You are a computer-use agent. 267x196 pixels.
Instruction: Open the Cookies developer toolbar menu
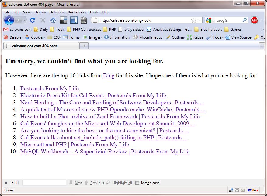pyautogui.click(x=35, y=37)
